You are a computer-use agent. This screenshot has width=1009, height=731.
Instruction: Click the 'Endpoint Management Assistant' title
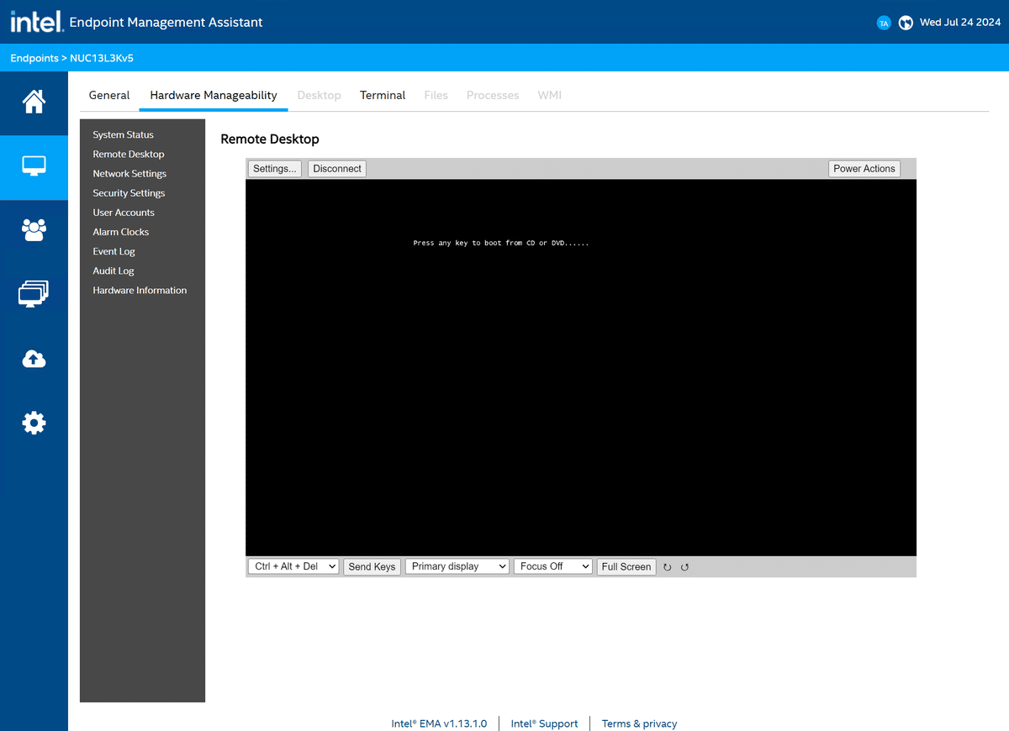pos(166,23)
